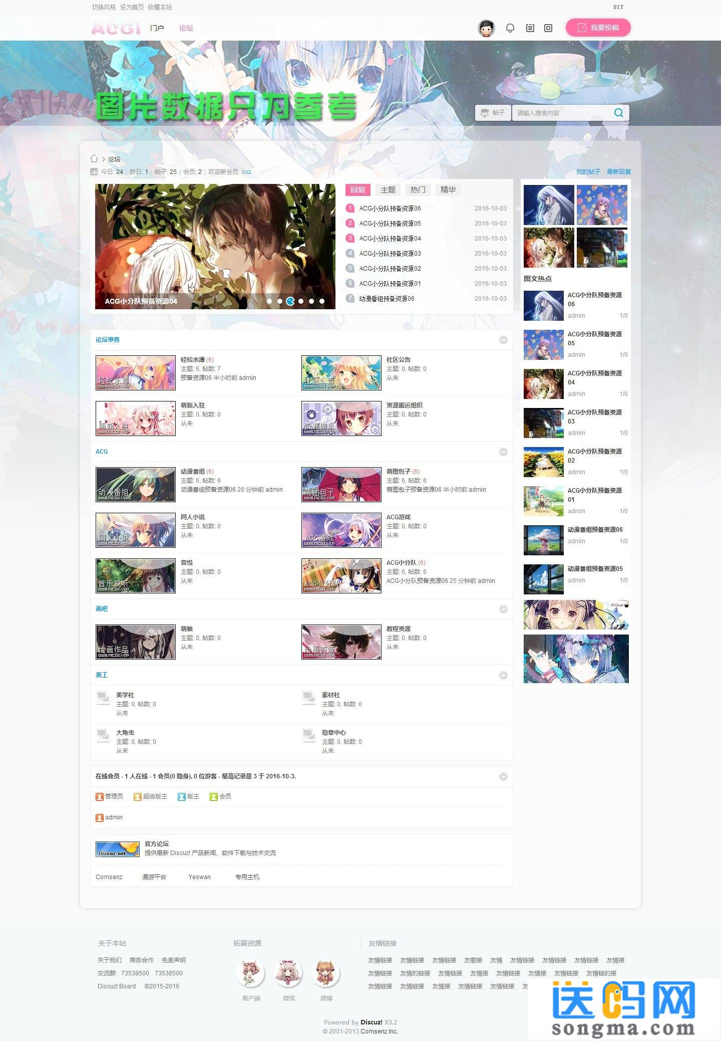721x1041 pixels.
Task: Click the admin user icon in online list
Action: pyautogui.click(x=100, y=817)
